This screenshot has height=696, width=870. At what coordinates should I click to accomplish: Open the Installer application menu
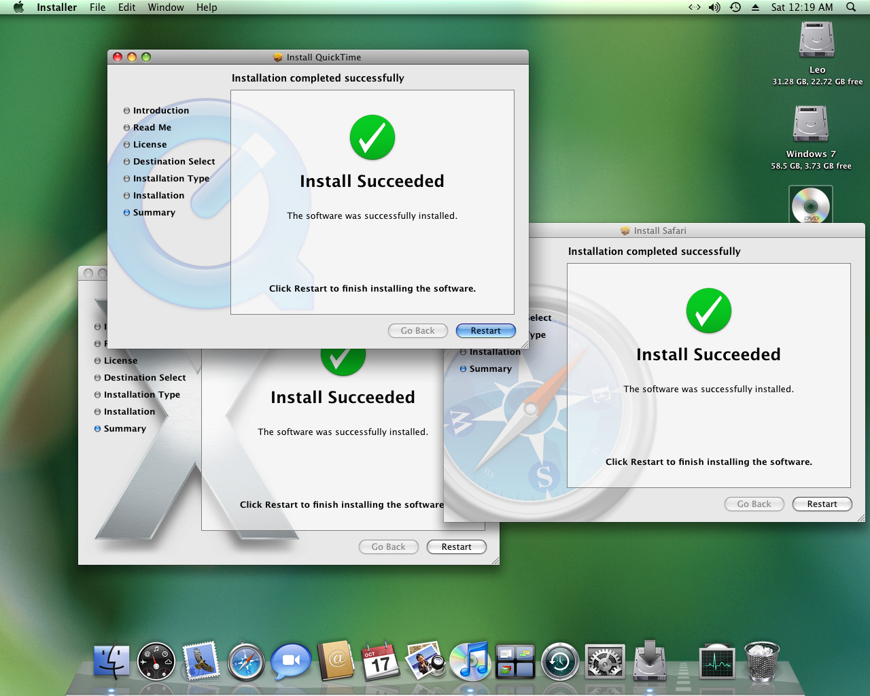tap(56, 7)
